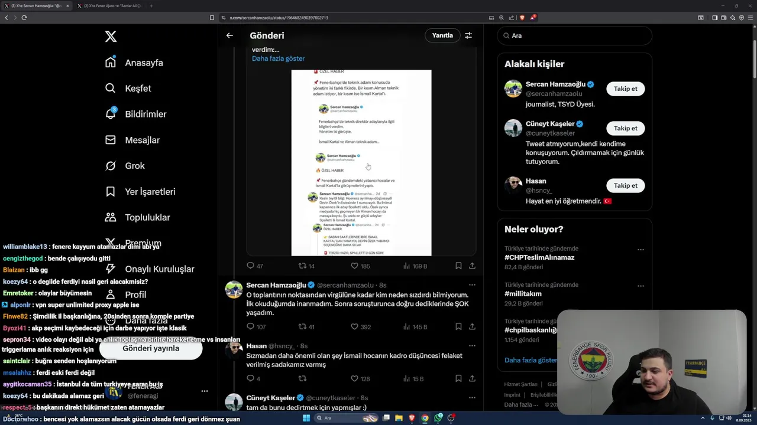The width and height of the screenshot is (757, 425).
Task: Bookmark the main post
Action: 458,266
